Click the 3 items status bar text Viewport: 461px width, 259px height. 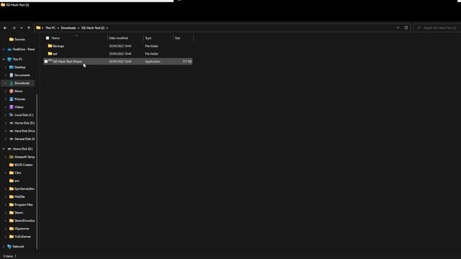(8, 256)
